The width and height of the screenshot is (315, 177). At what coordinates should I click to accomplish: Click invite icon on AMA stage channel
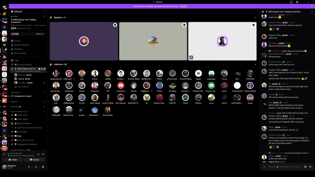42,69
